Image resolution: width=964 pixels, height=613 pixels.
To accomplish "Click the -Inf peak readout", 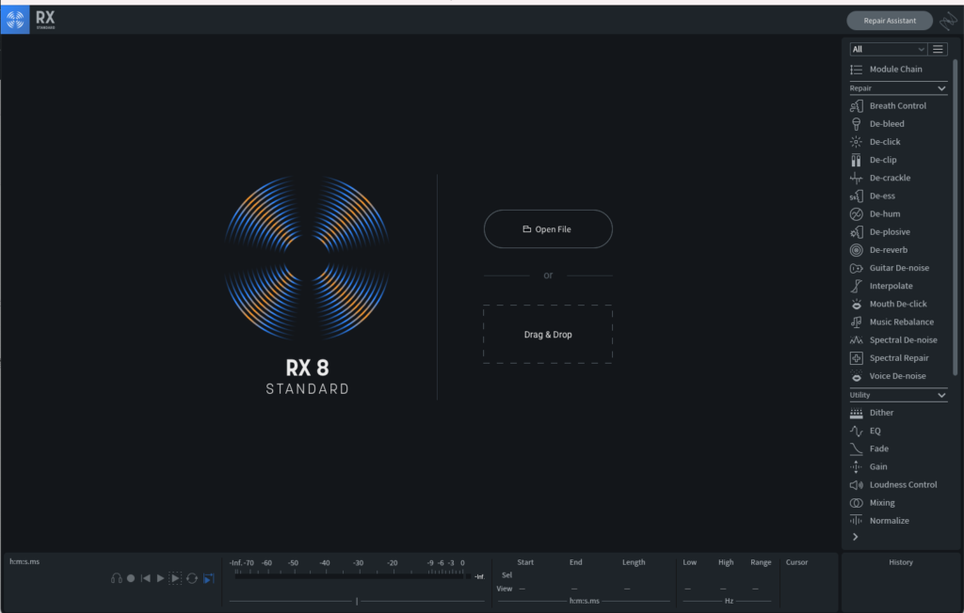I will (479, 576).
